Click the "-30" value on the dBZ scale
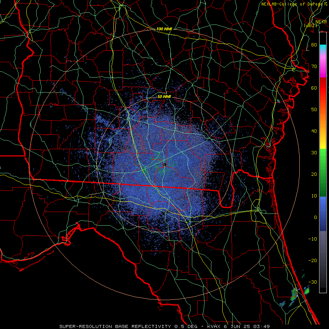 click(313, 282)
